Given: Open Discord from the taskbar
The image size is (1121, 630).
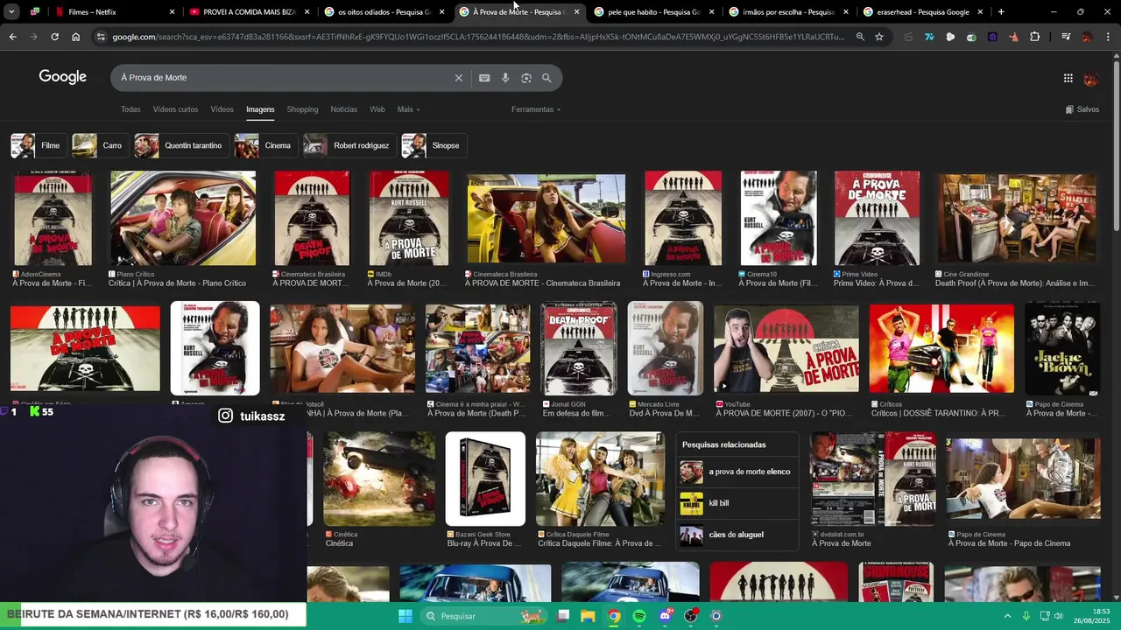Looking at the screenshot, I should point(665,616).
